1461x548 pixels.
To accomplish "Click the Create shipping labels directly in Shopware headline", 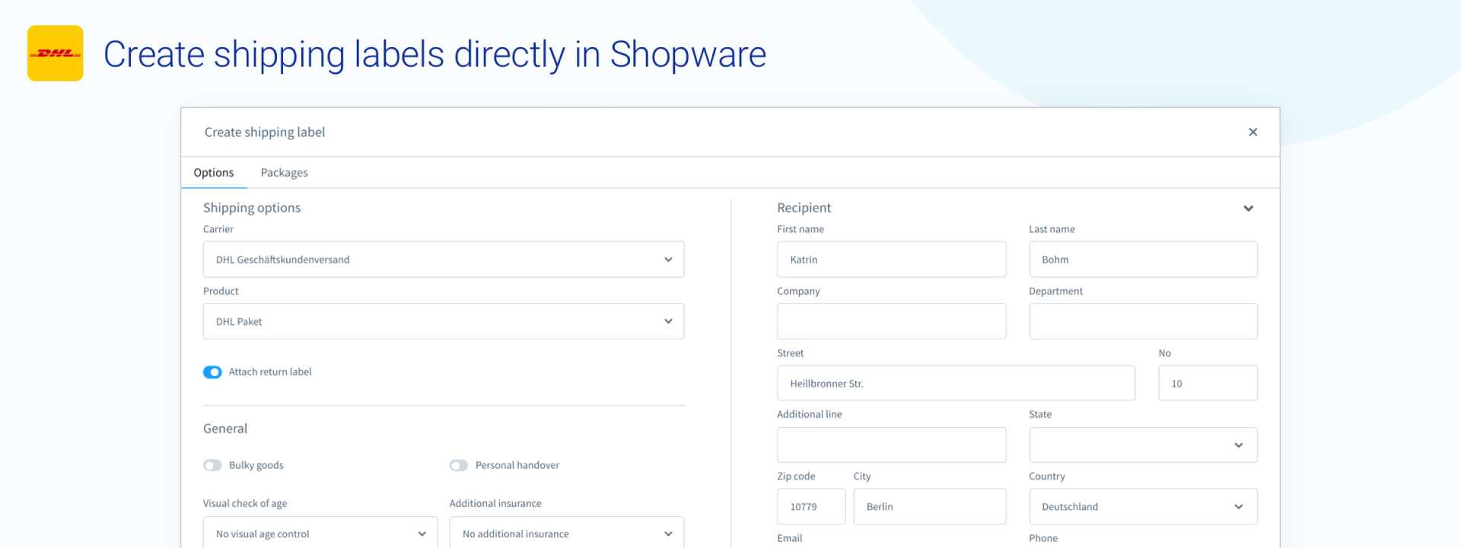I will (435, 55).
